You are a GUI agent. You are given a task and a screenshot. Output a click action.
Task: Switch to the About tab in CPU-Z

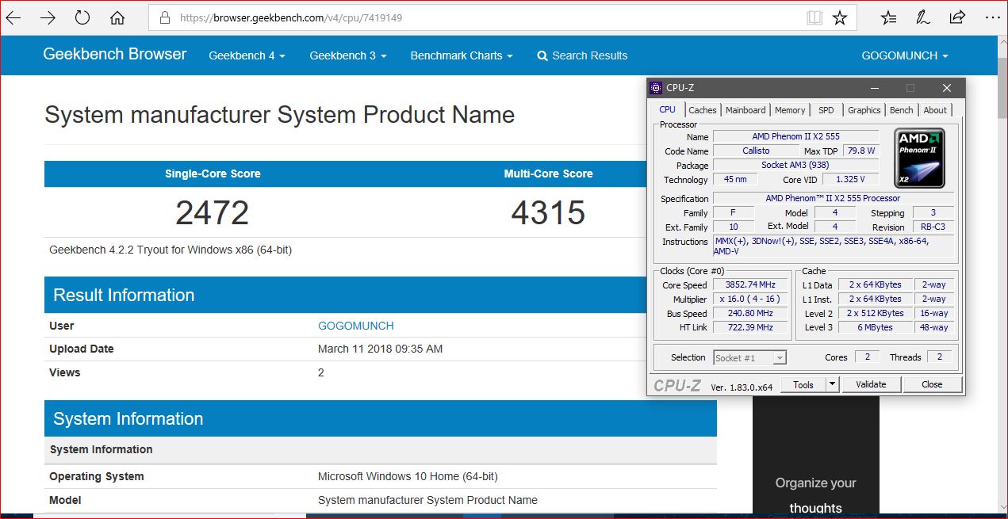pyautogui.click(x=935, y=110)
